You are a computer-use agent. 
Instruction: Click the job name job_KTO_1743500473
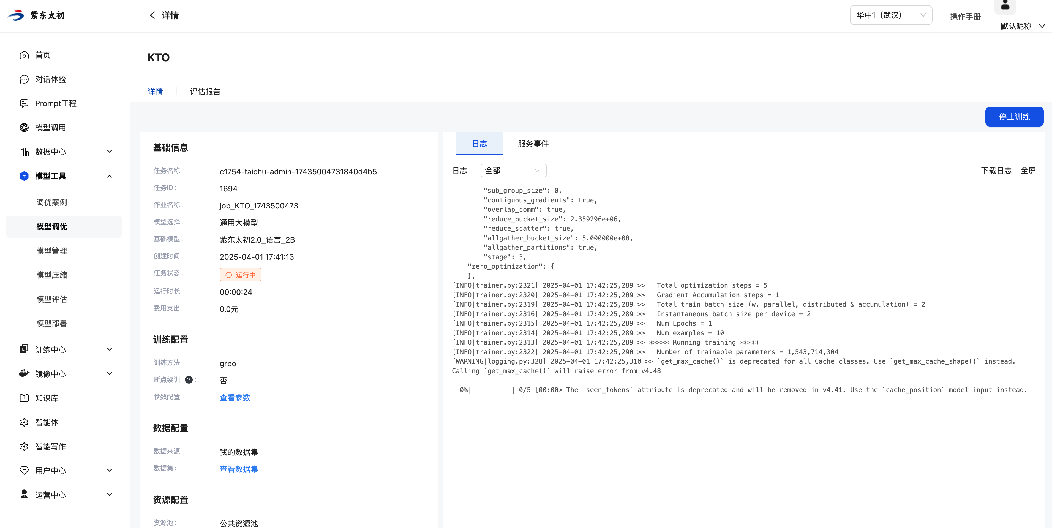(x=259, y=206)
